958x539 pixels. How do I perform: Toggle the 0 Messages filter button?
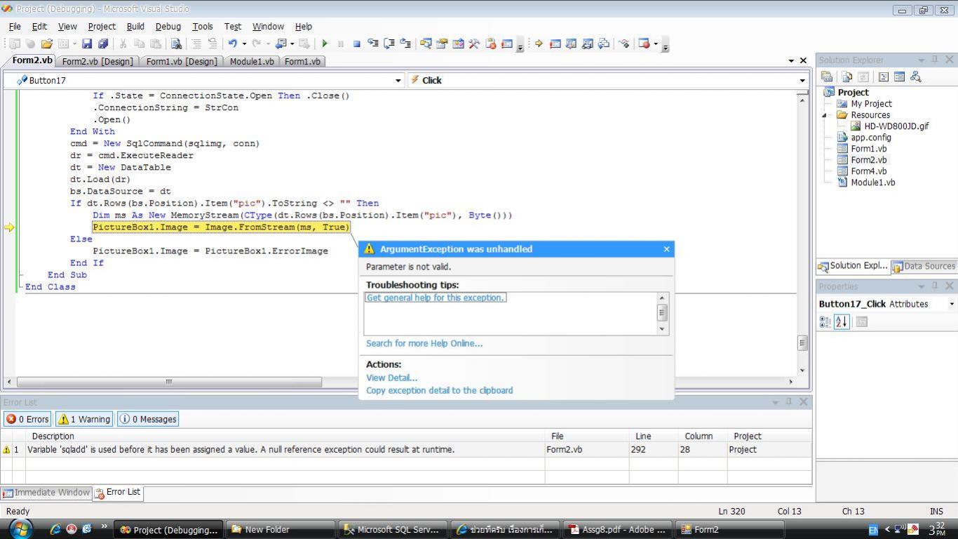coord(148,419)
